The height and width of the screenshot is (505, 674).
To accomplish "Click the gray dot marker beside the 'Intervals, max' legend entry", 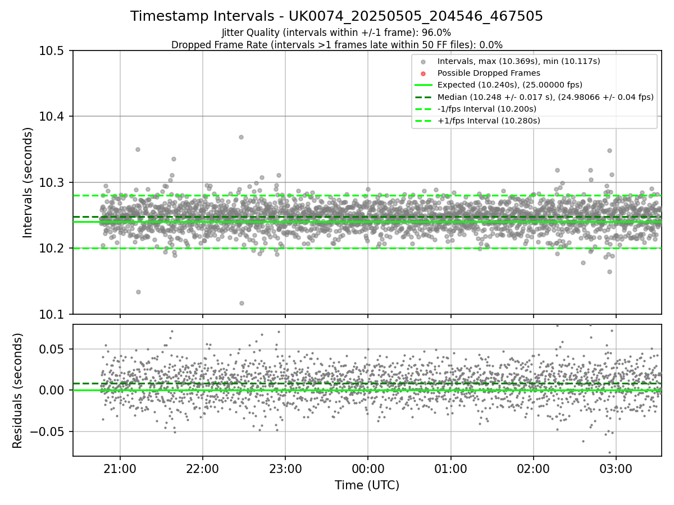I will (423, 62).
